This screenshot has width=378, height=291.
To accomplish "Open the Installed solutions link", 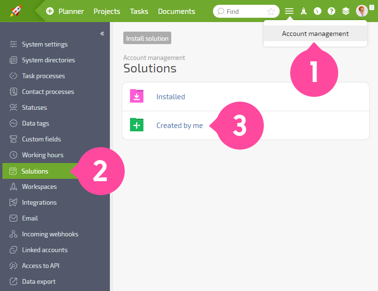I will [171, 96].
